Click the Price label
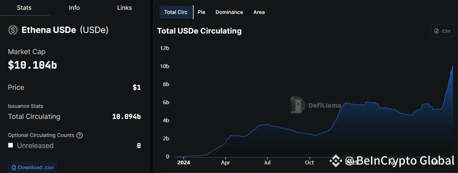The width and height of the screenshot is (458, 173). [x=16, y=88]
